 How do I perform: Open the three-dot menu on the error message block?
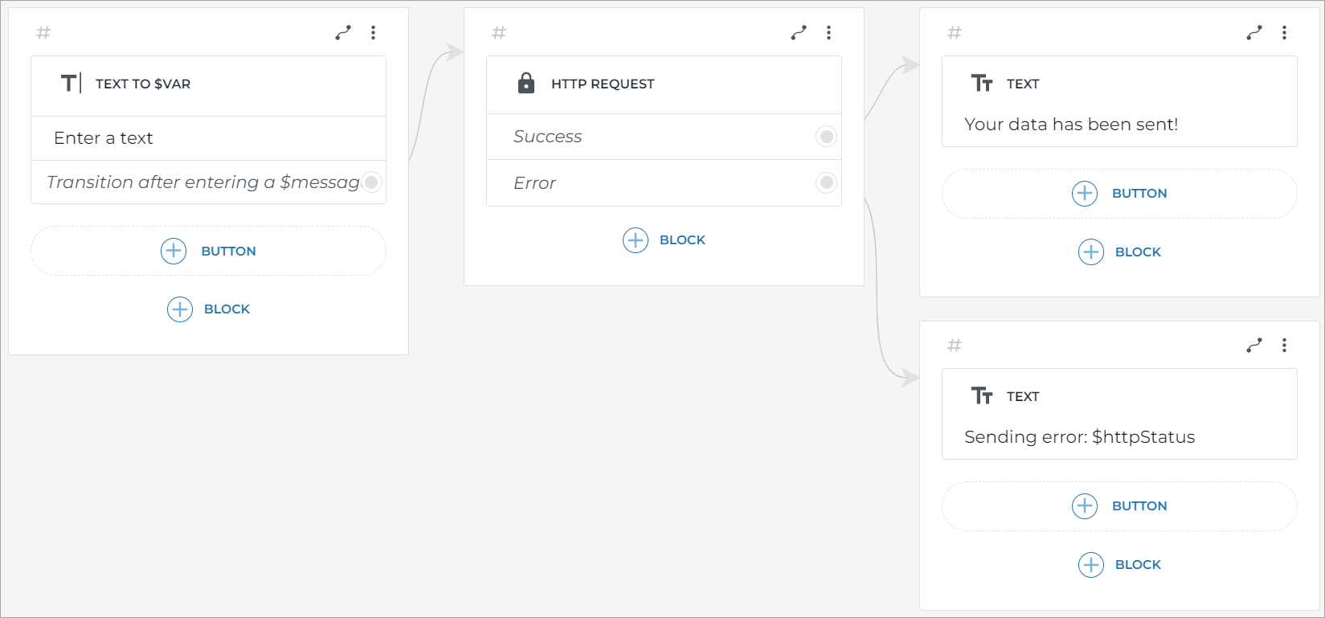pos(1284,345)
